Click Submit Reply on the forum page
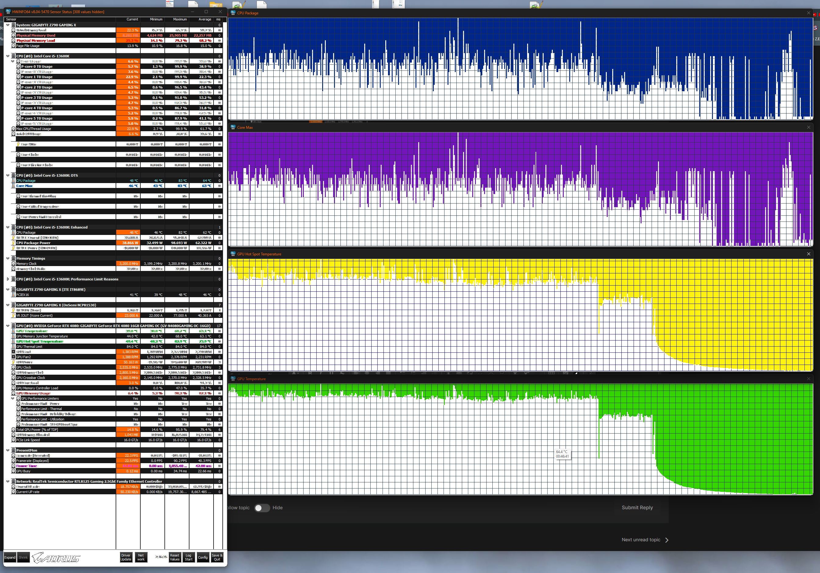Image resolution: width=820 pixels, height=573 pixels. coord(637,507)
